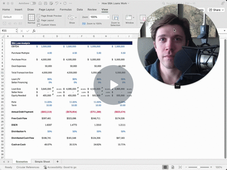Click the Accessibility: Good to go status
The width and height of the screenshot is (227, 170).
(x=60, y=167)
